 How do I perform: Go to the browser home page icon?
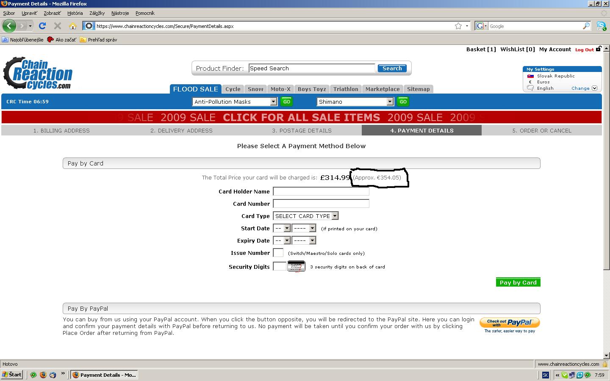(x=72, y=26)
